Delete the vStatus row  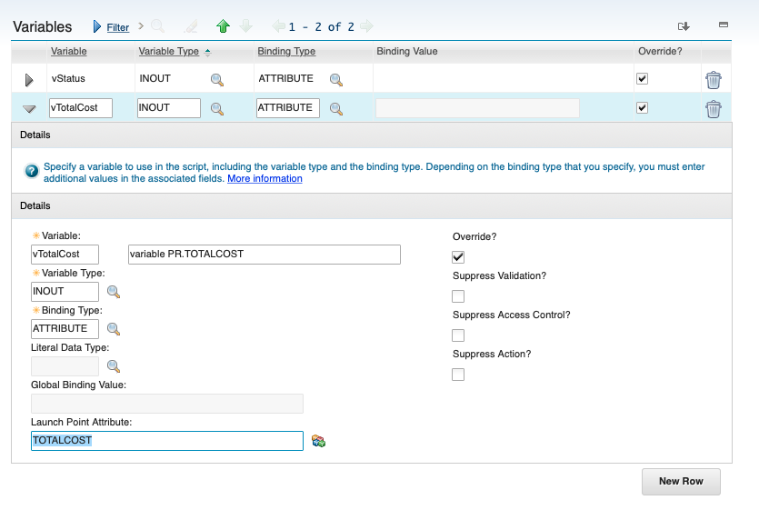(713, 80)
